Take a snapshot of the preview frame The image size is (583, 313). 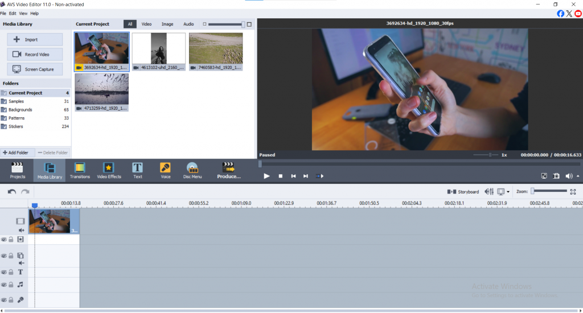click(556, 176)
